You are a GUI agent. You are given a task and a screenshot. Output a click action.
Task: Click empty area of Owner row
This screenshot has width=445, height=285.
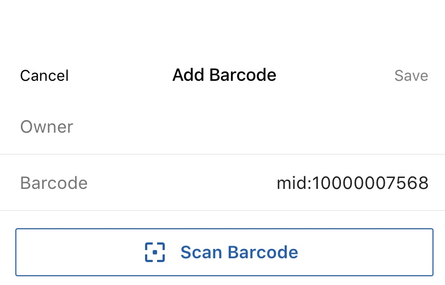[256, 127]
